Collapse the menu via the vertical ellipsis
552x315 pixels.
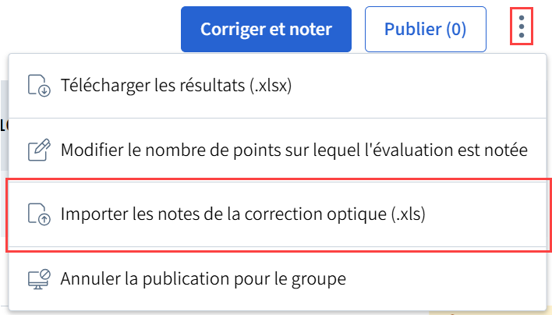point(522,29)
